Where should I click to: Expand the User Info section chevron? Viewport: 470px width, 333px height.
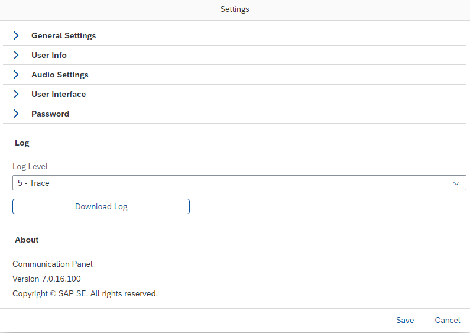[16, 55]
